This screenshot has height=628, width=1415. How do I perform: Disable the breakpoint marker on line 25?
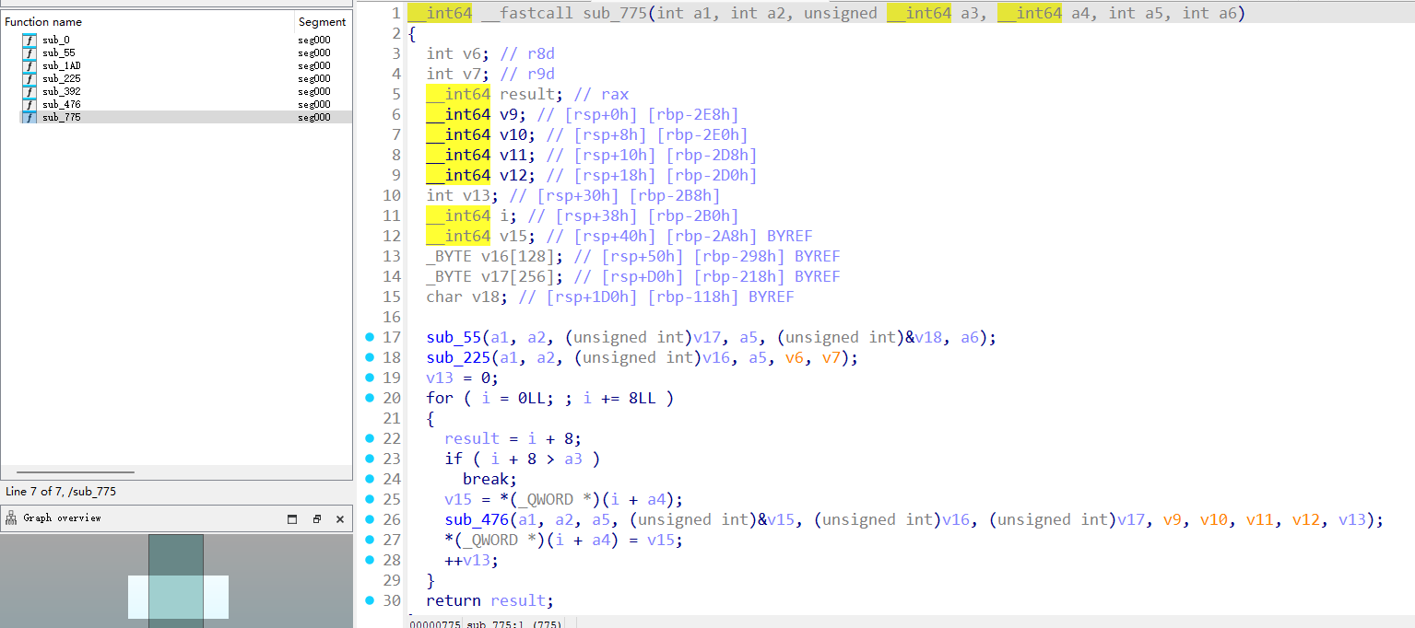(x=370, y=499)
